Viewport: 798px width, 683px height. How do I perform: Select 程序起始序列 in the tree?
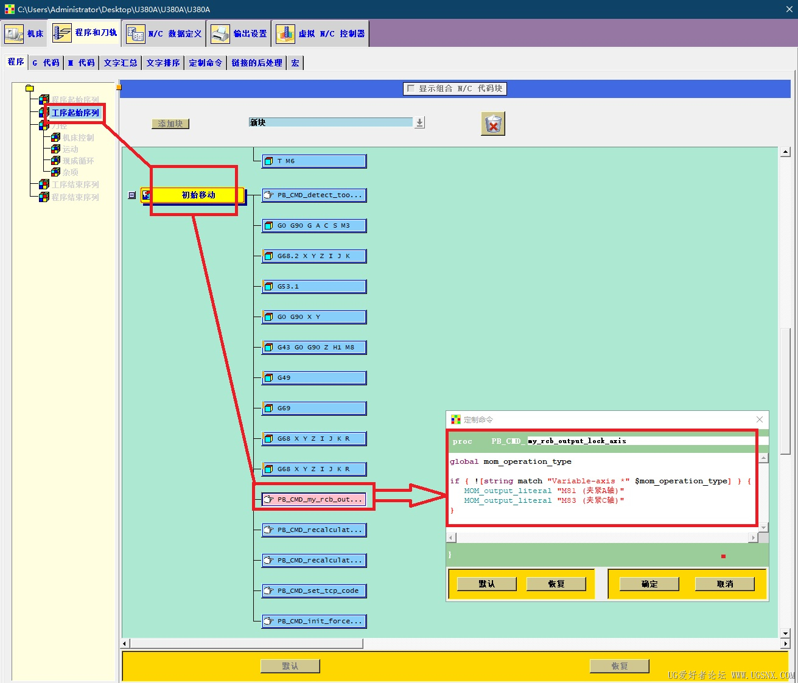75,100
